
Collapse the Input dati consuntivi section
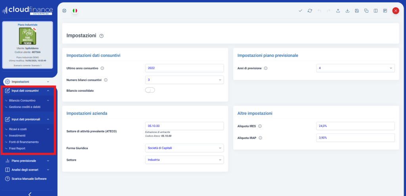(x=48, y=91)
